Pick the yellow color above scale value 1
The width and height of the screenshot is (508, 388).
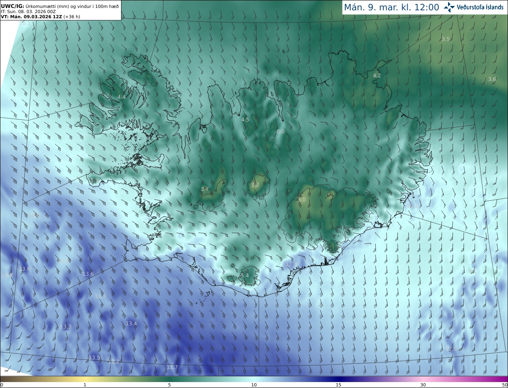pos(85,379)
